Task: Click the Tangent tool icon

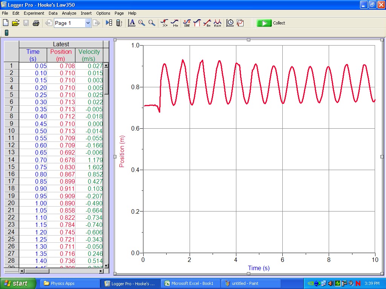Action: point(174,23)
